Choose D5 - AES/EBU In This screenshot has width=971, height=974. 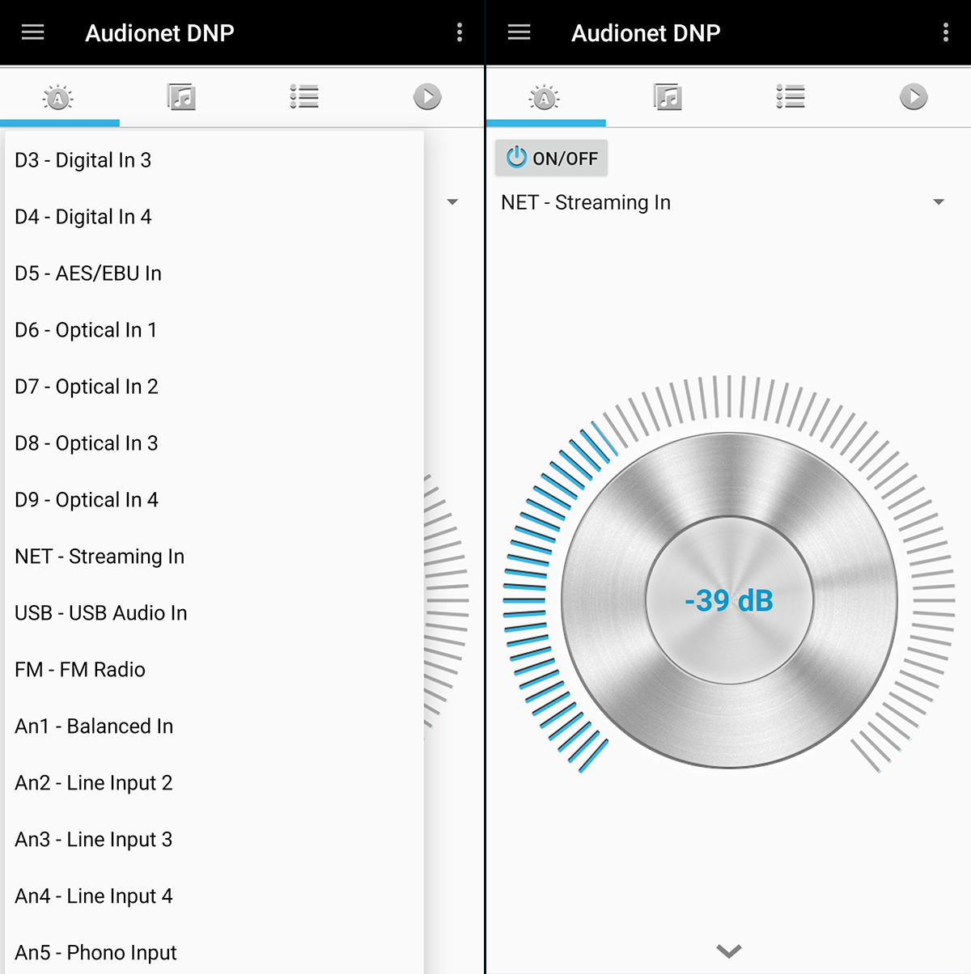click(214, 273)
